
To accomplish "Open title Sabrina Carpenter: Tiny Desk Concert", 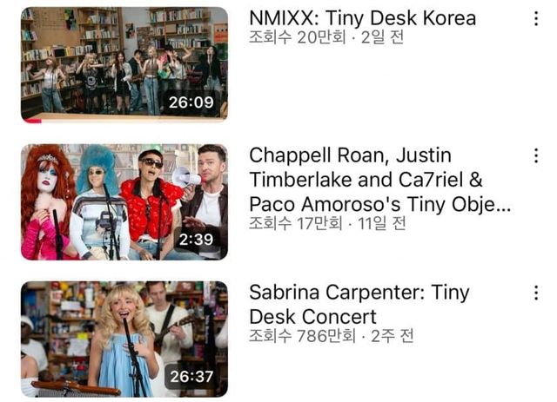I will [x=359, y=305].
